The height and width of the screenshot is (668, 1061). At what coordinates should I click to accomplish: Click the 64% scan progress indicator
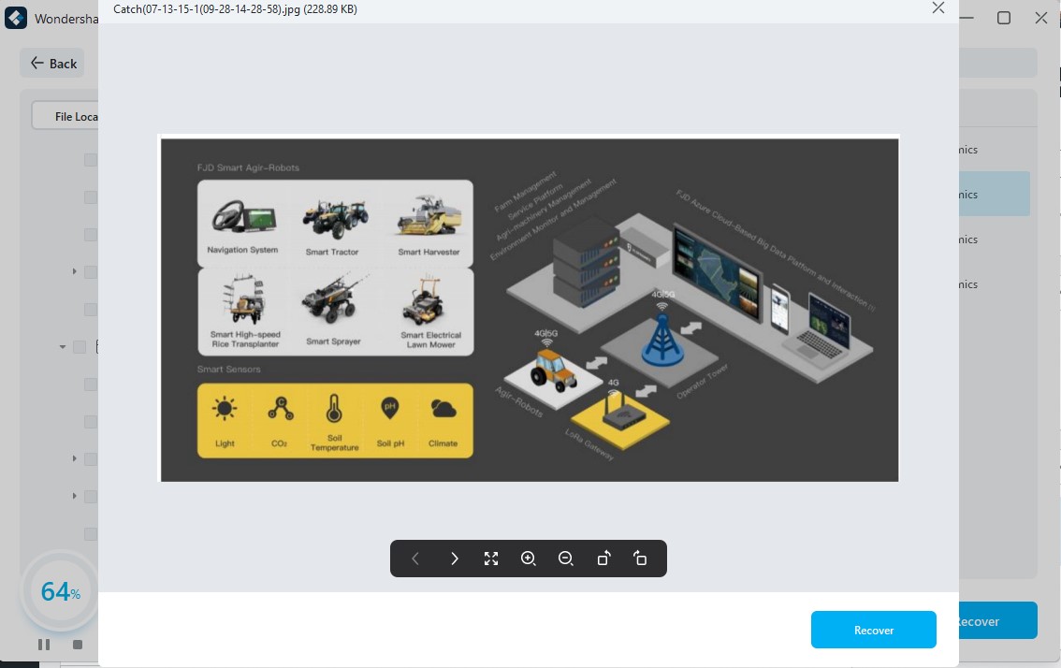pos(60,591)
